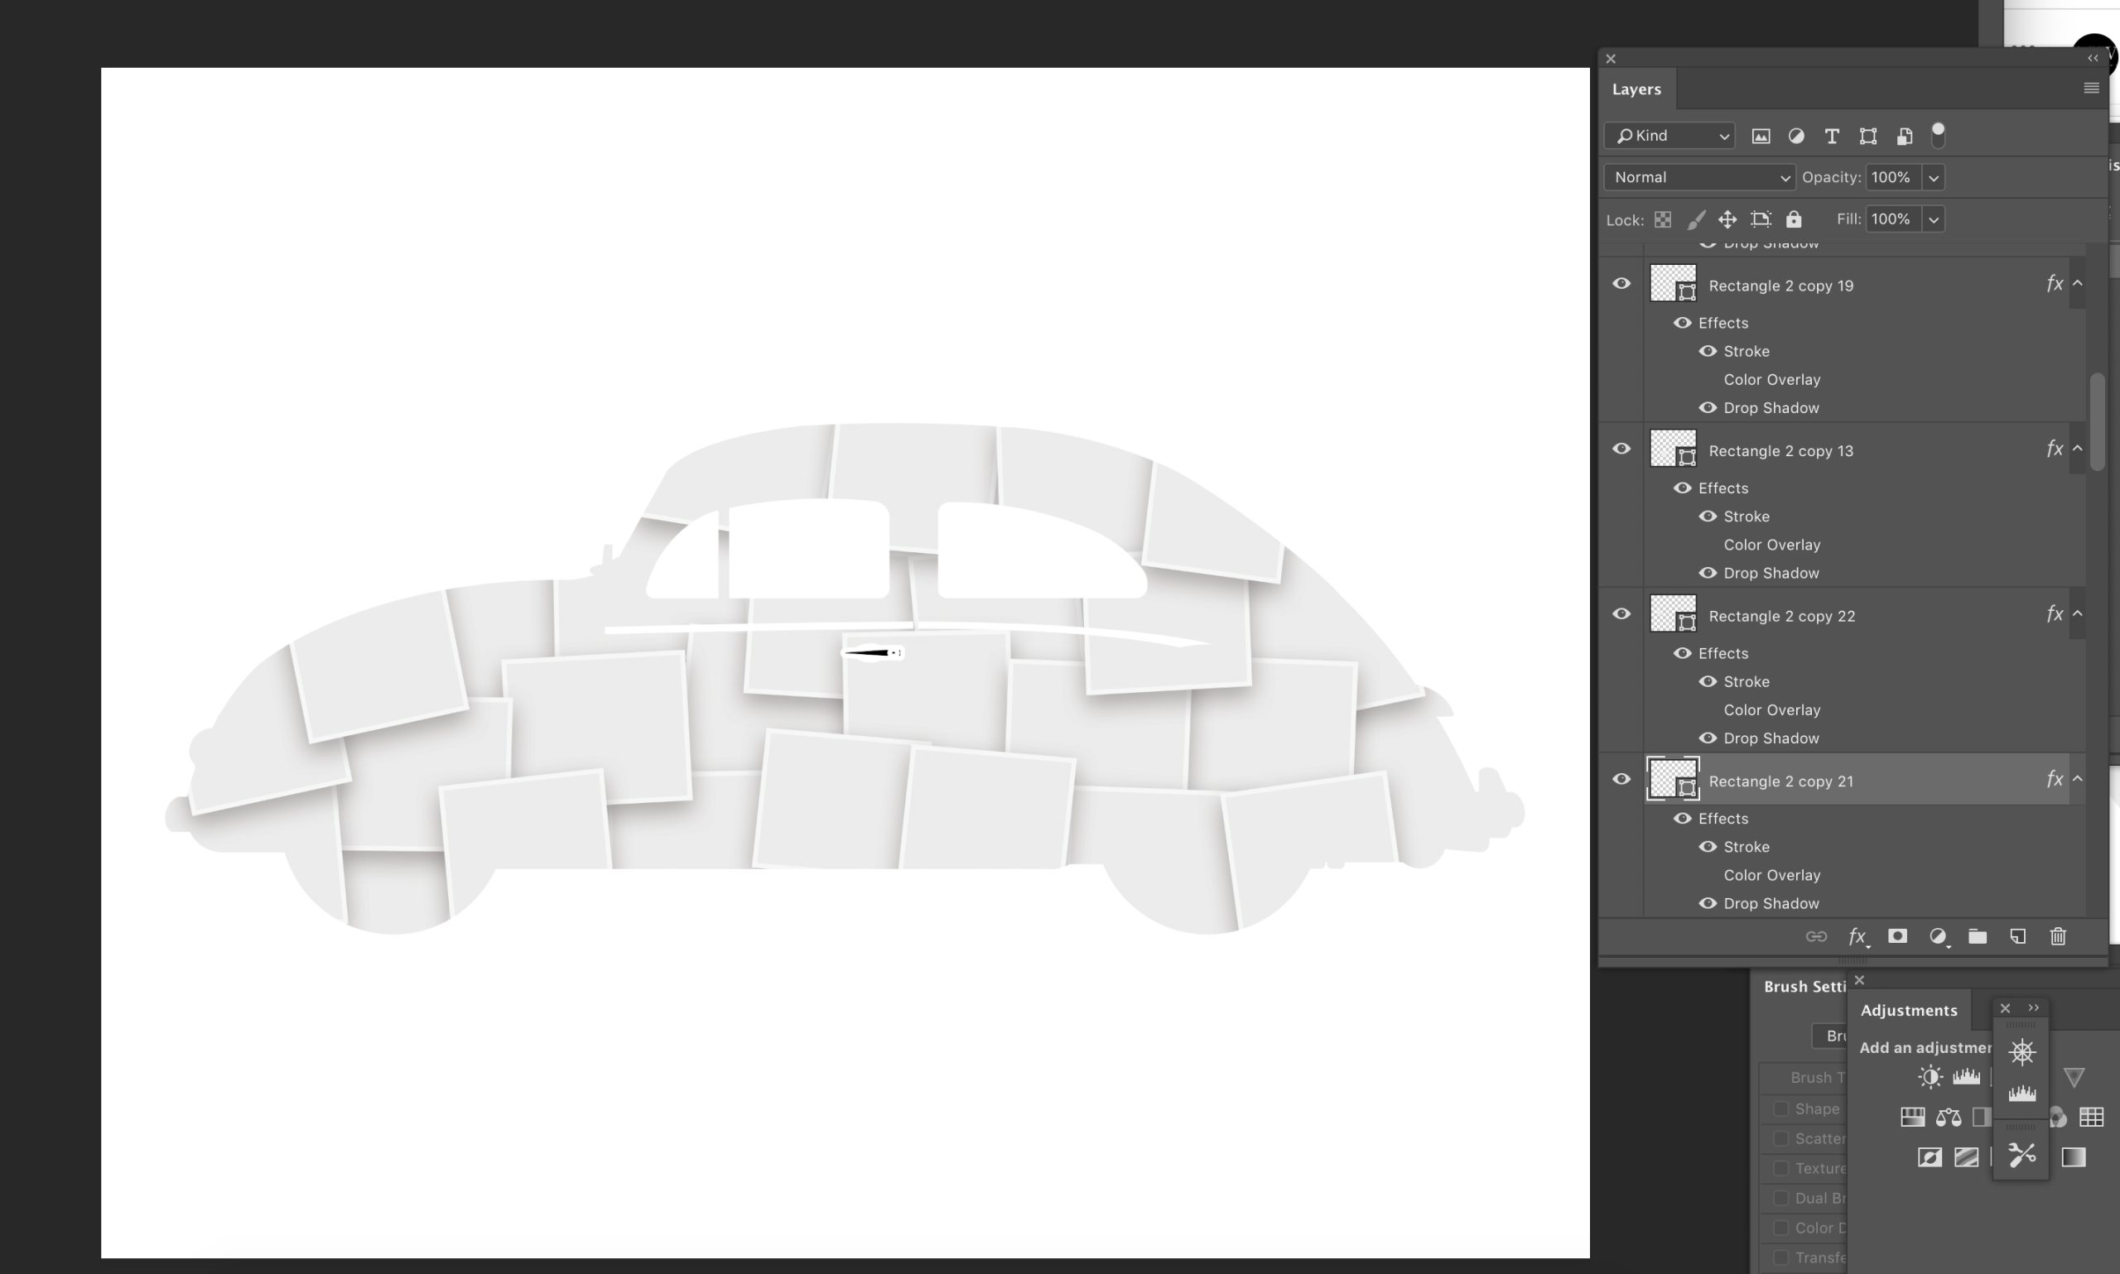The height and width of the screenshot is (1274, 2120).
Task: Open the Layers panel menu
Action: click(x=2092, y=89)
